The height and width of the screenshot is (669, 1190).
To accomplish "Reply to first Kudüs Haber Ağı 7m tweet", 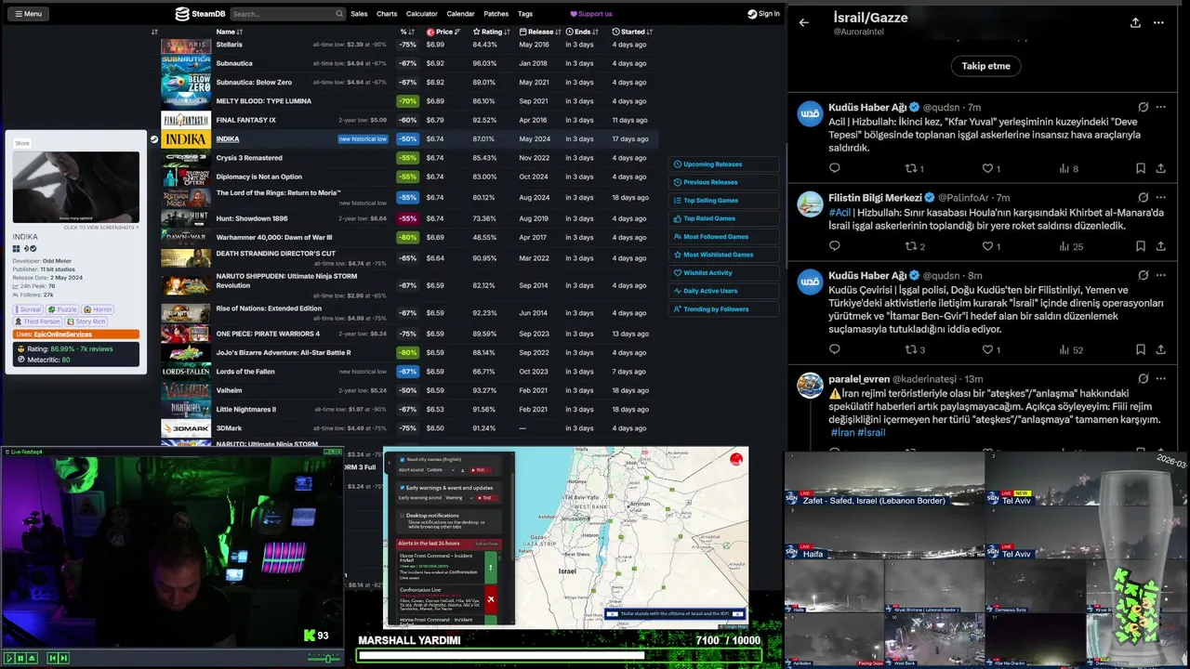I will click(834, 168).
